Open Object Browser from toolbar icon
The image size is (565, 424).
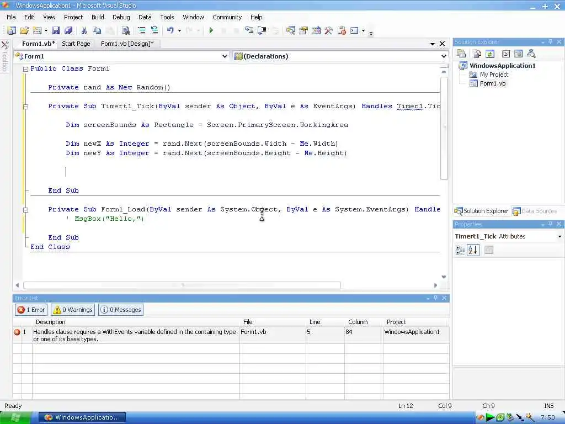[316, 31]
